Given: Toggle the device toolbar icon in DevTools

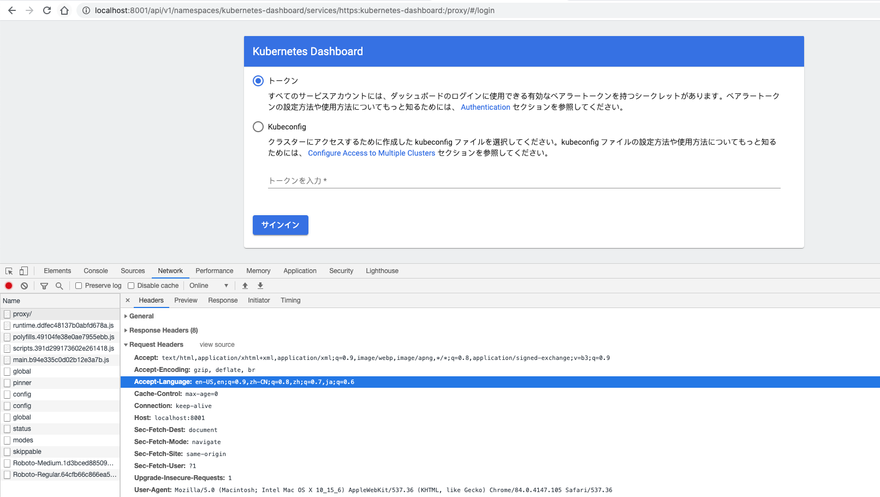Looking at the screenshot, I should (23, 271).
